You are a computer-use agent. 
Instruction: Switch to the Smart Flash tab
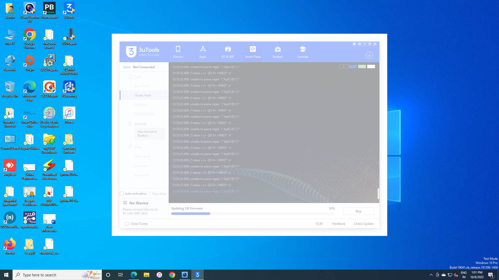pyautogui.click(x=253, y=52)
